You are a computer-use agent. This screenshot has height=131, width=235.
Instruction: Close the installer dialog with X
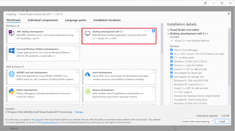coord(229,14)
